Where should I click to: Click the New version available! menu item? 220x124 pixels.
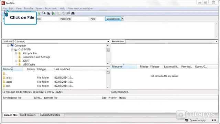tap(80, 8)
